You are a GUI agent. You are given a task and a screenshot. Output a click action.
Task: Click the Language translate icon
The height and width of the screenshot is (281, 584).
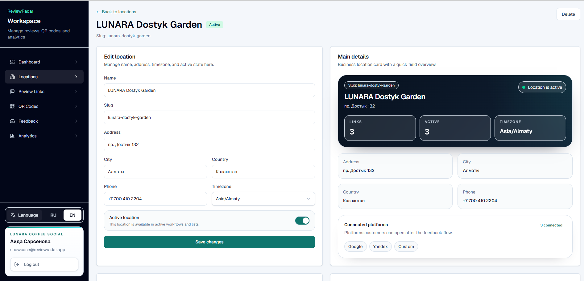[x=13, y=215]
